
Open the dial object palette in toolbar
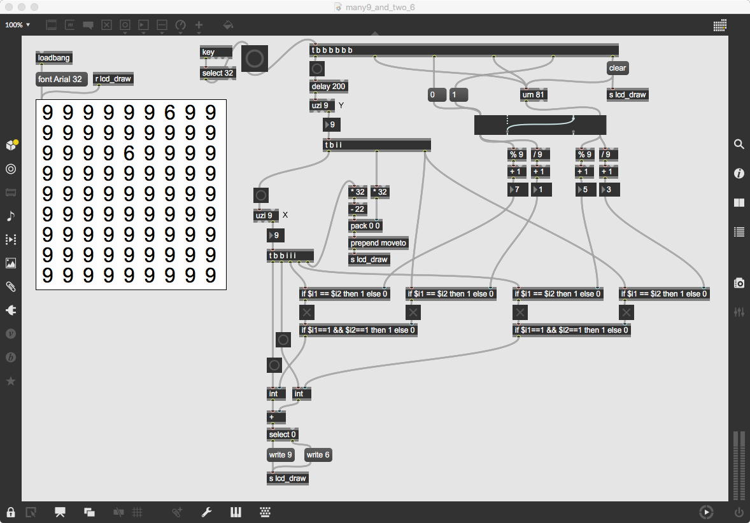click(180, 25)
